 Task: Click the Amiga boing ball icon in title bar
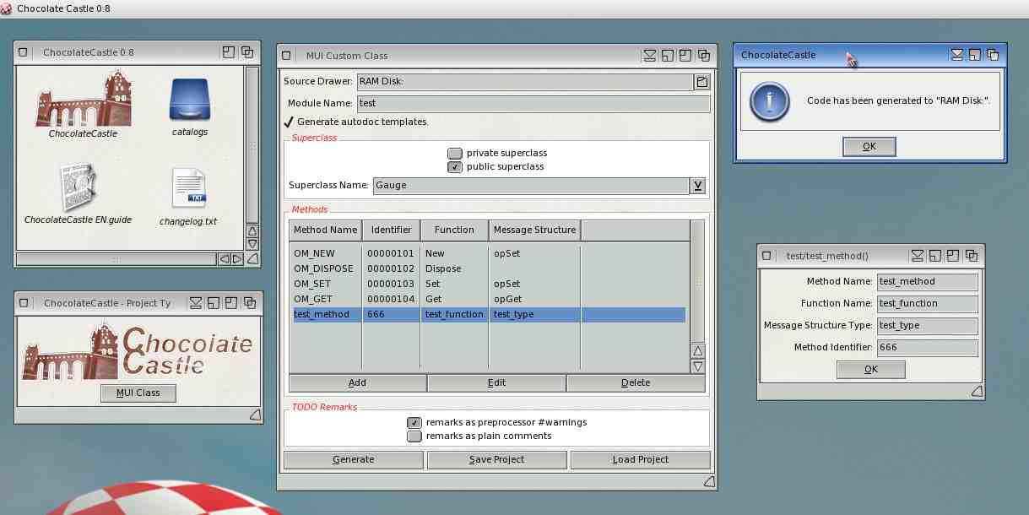click(7, 8)
